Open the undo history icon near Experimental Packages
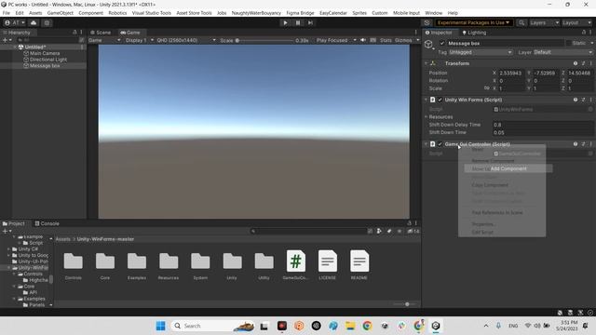The image size is (596, 335). 427,22
